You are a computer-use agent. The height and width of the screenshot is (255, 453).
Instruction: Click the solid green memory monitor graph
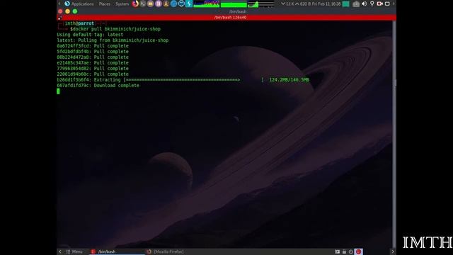(234, 4)
